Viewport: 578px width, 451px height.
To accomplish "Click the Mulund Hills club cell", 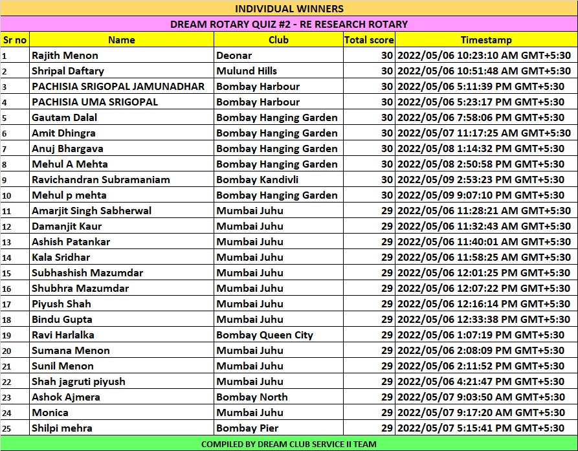I will 278,71.
